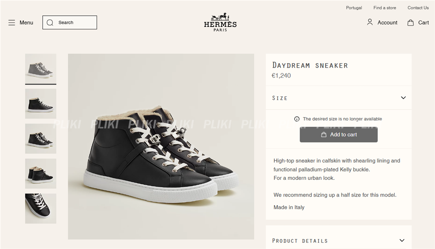Click the product price €1,240 text
The width and height of the screenshot is (435, 249).
pos(282,75)
